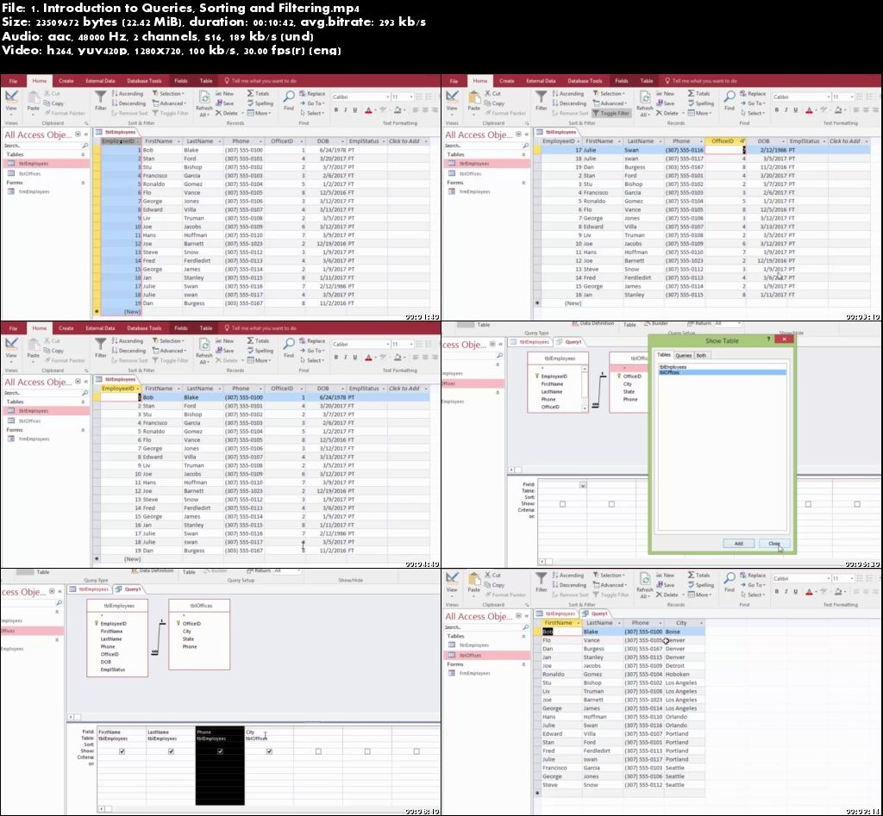
Task: Open Create tab in the EmployeeID-selected frame
Action: click(x=66, y=80)
